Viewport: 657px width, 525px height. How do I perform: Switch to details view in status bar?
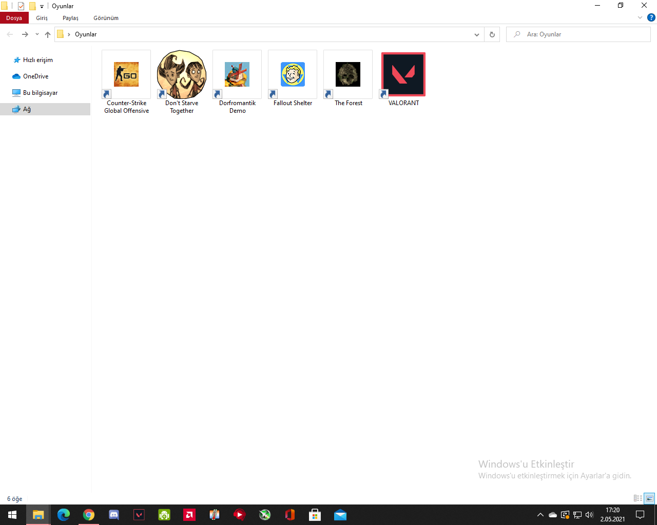(638, 498)
